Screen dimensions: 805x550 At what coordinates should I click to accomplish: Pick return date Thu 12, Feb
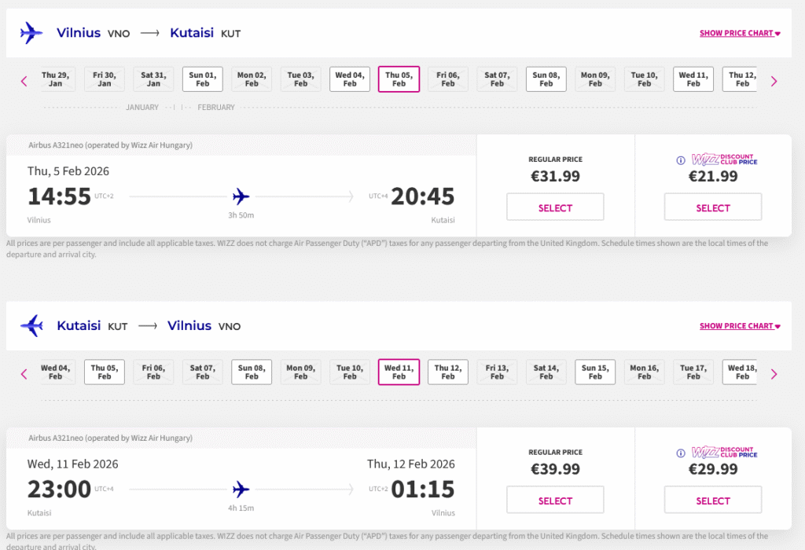click(x=448, y=372)
